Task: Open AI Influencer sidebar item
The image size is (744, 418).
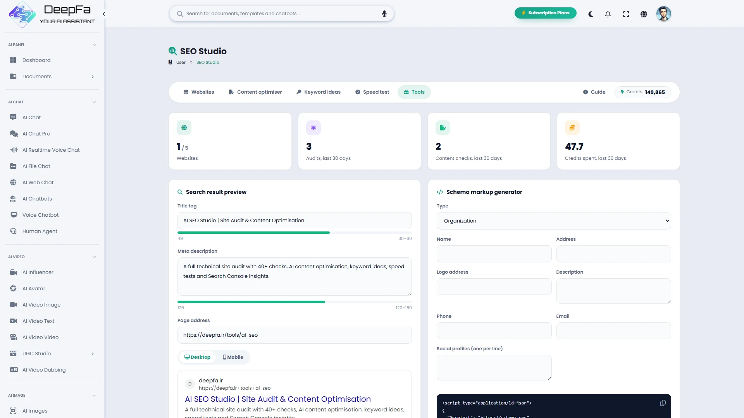Action: tap(52, 272)
